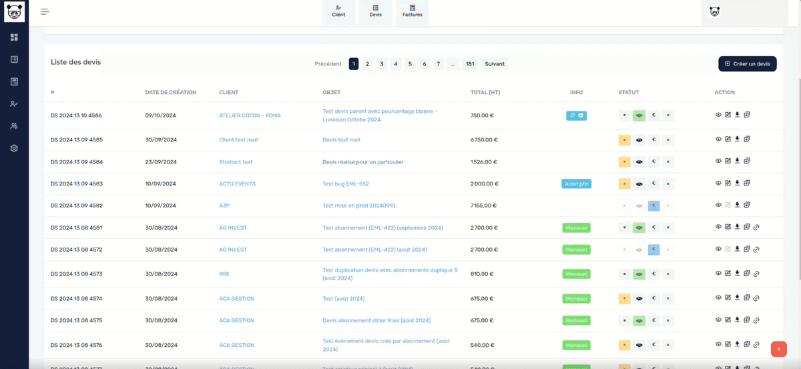The height and width of the screenshot is (369, 801).
Task: Toggle blue euro status on quote 4582
Action: [654, 206]
